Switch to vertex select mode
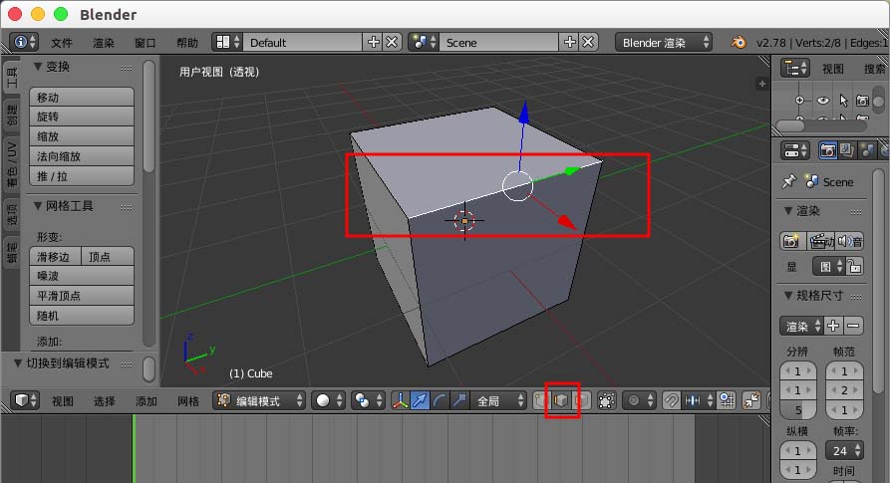The height and width of the screenshot is (483, 890). point(541,400)
